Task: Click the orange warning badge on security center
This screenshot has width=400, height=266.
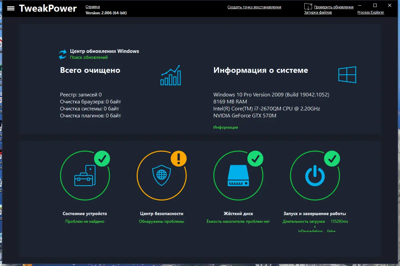Action: 179,158
